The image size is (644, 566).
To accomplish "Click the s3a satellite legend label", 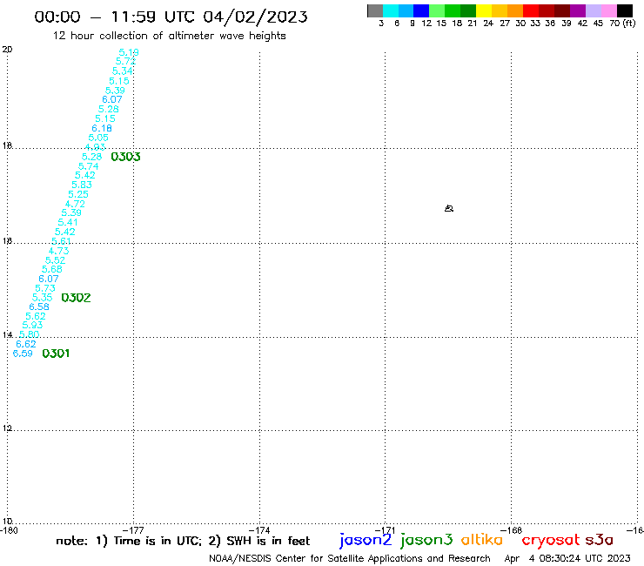I will pos(599,540).
